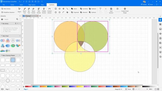
Task: Click lower Subtract operation in ribbon
Action: point(93,12)
